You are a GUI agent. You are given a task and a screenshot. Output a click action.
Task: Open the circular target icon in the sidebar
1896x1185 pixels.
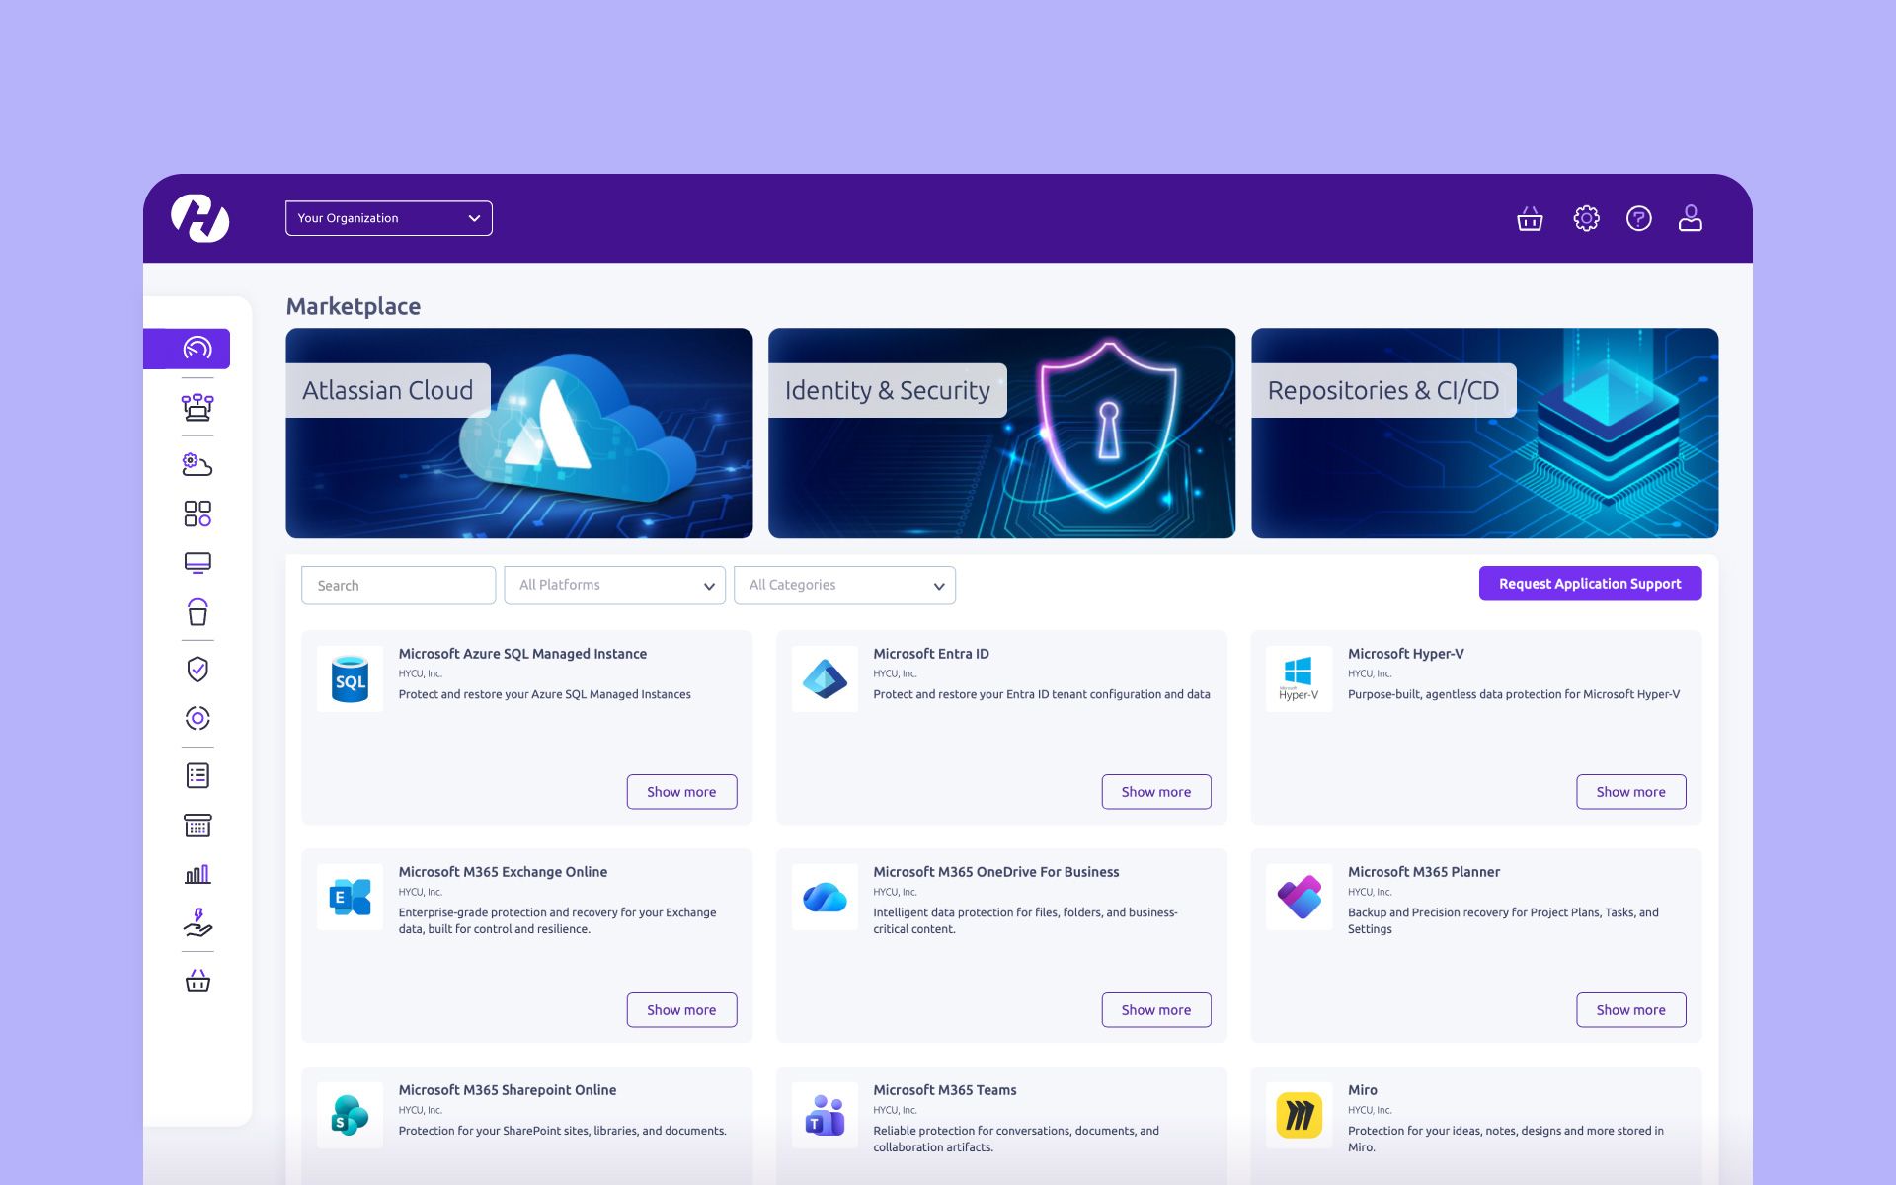[x=197, y=718]
